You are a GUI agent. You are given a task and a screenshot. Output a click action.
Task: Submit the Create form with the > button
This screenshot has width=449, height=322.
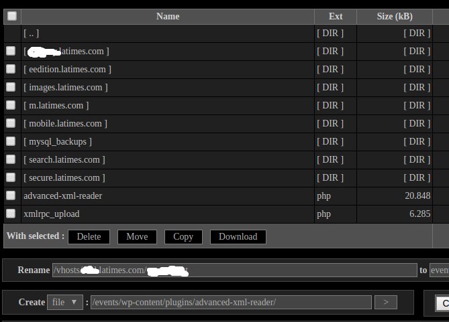386,303
